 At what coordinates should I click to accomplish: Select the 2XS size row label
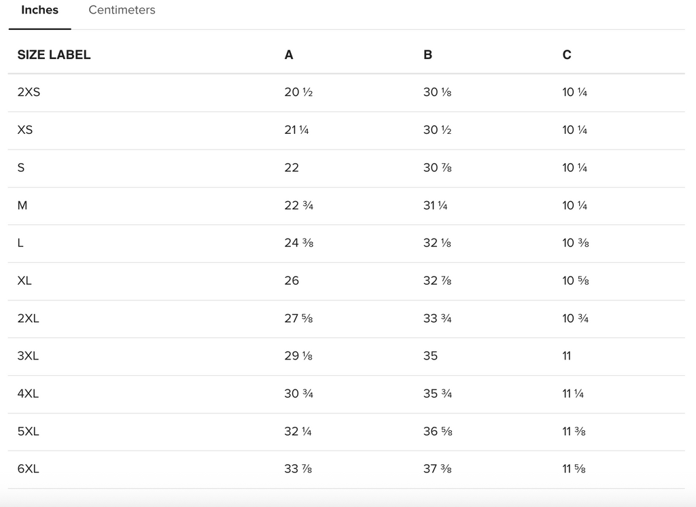[29, 92]
